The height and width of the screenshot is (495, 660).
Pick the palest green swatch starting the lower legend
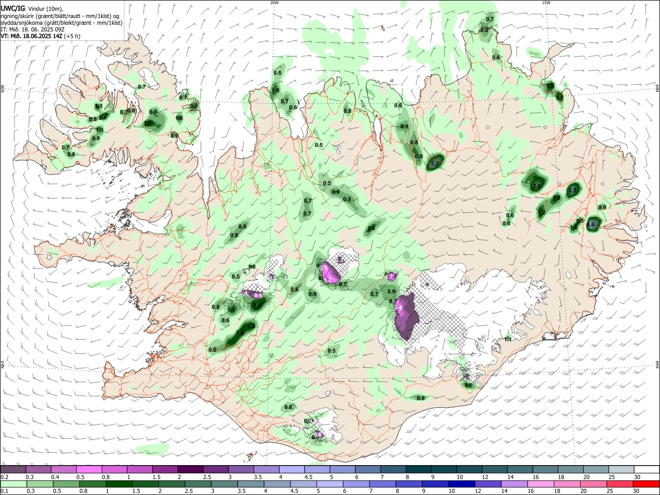[13, 484]
